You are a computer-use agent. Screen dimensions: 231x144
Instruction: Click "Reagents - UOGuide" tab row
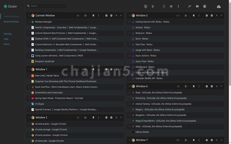[175, 115]
